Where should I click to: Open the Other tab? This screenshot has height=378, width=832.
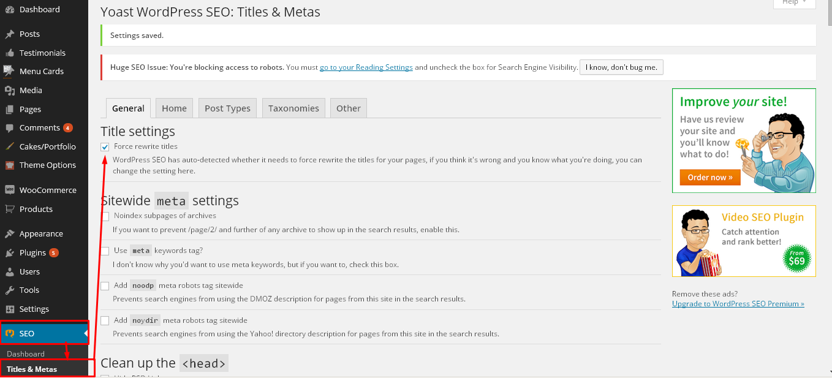[349, 108]
